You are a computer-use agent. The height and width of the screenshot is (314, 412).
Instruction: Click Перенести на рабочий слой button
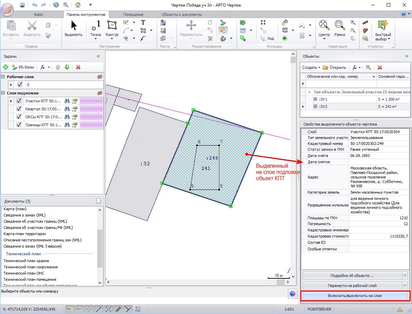pyautogui.click(x=352, y=286)
